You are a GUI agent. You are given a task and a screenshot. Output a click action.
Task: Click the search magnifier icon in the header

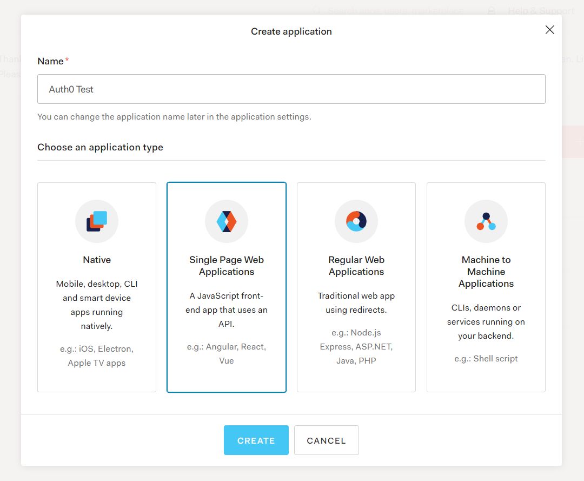click(317, 11)
